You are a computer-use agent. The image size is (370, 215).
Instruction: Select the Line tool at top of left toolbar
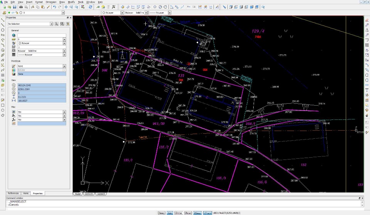(3, 20)
